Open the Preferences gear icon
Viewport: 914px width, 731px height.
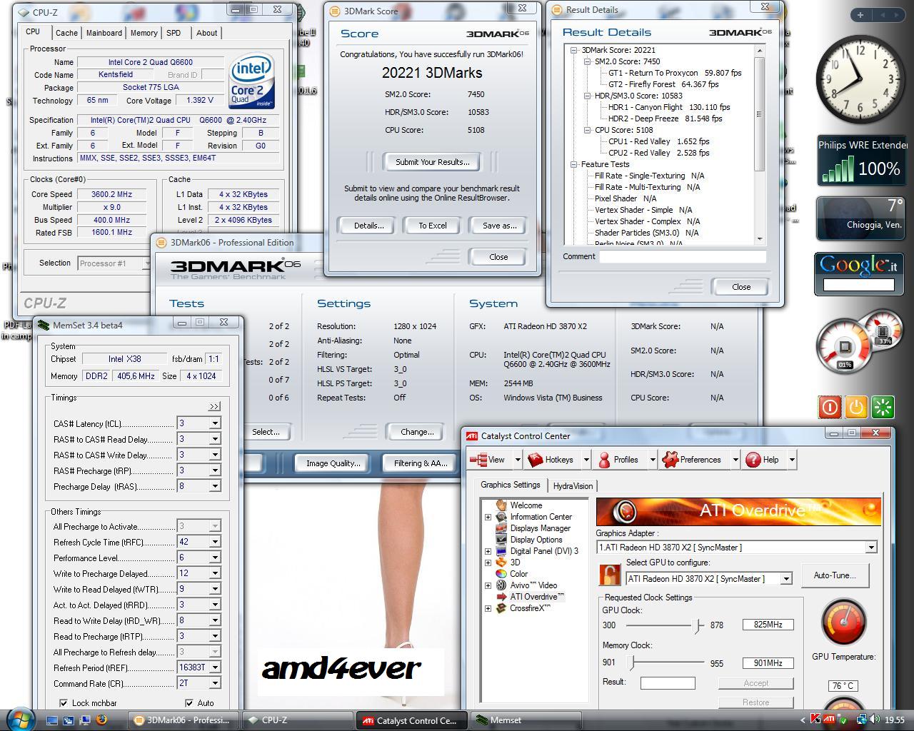point(670,460)
